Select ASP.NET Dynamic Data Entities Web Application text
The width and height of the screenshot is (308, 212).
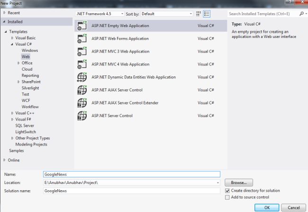134,77
